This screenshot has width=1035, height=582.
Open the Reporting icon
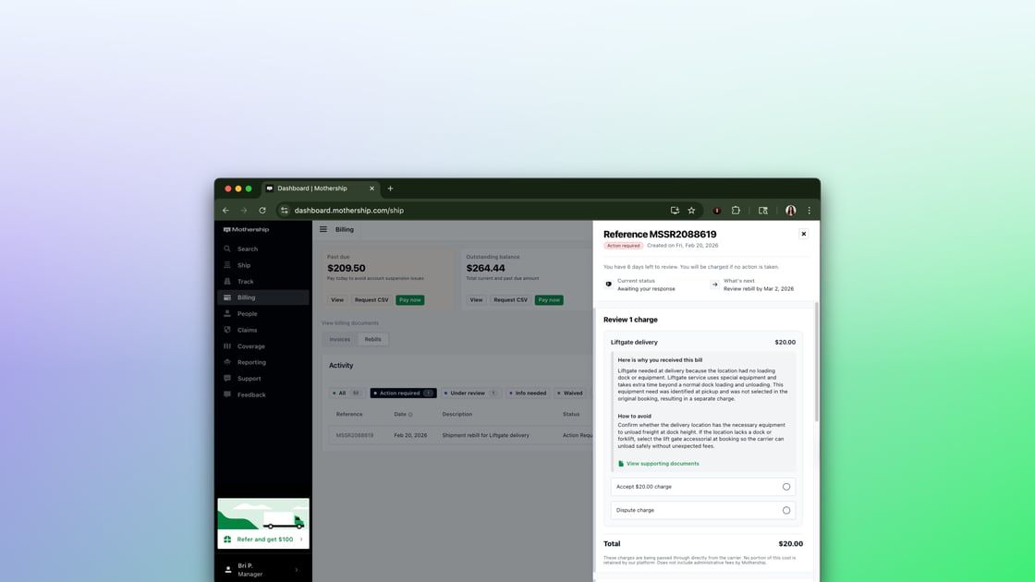pyautogui.click(x=226, y=362)
